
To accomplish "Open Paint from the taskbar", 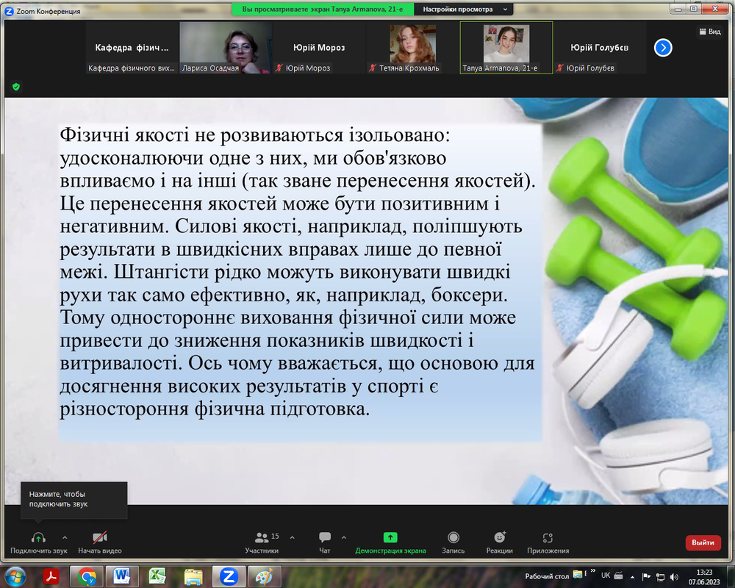I will (265, 576).
